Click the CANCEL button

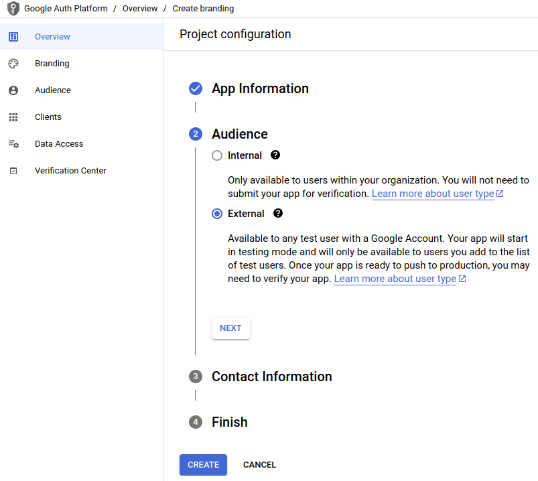[x=259, y=465]
